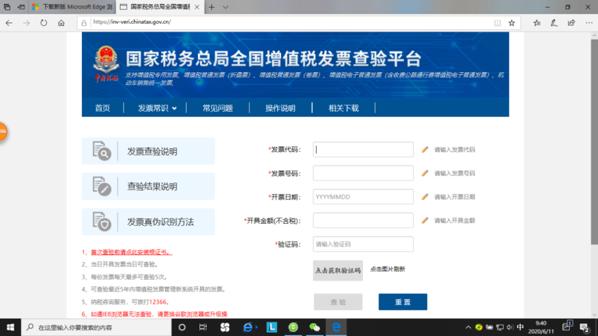
Task: Click orange 86 floating badge
Action: point(3,132)
